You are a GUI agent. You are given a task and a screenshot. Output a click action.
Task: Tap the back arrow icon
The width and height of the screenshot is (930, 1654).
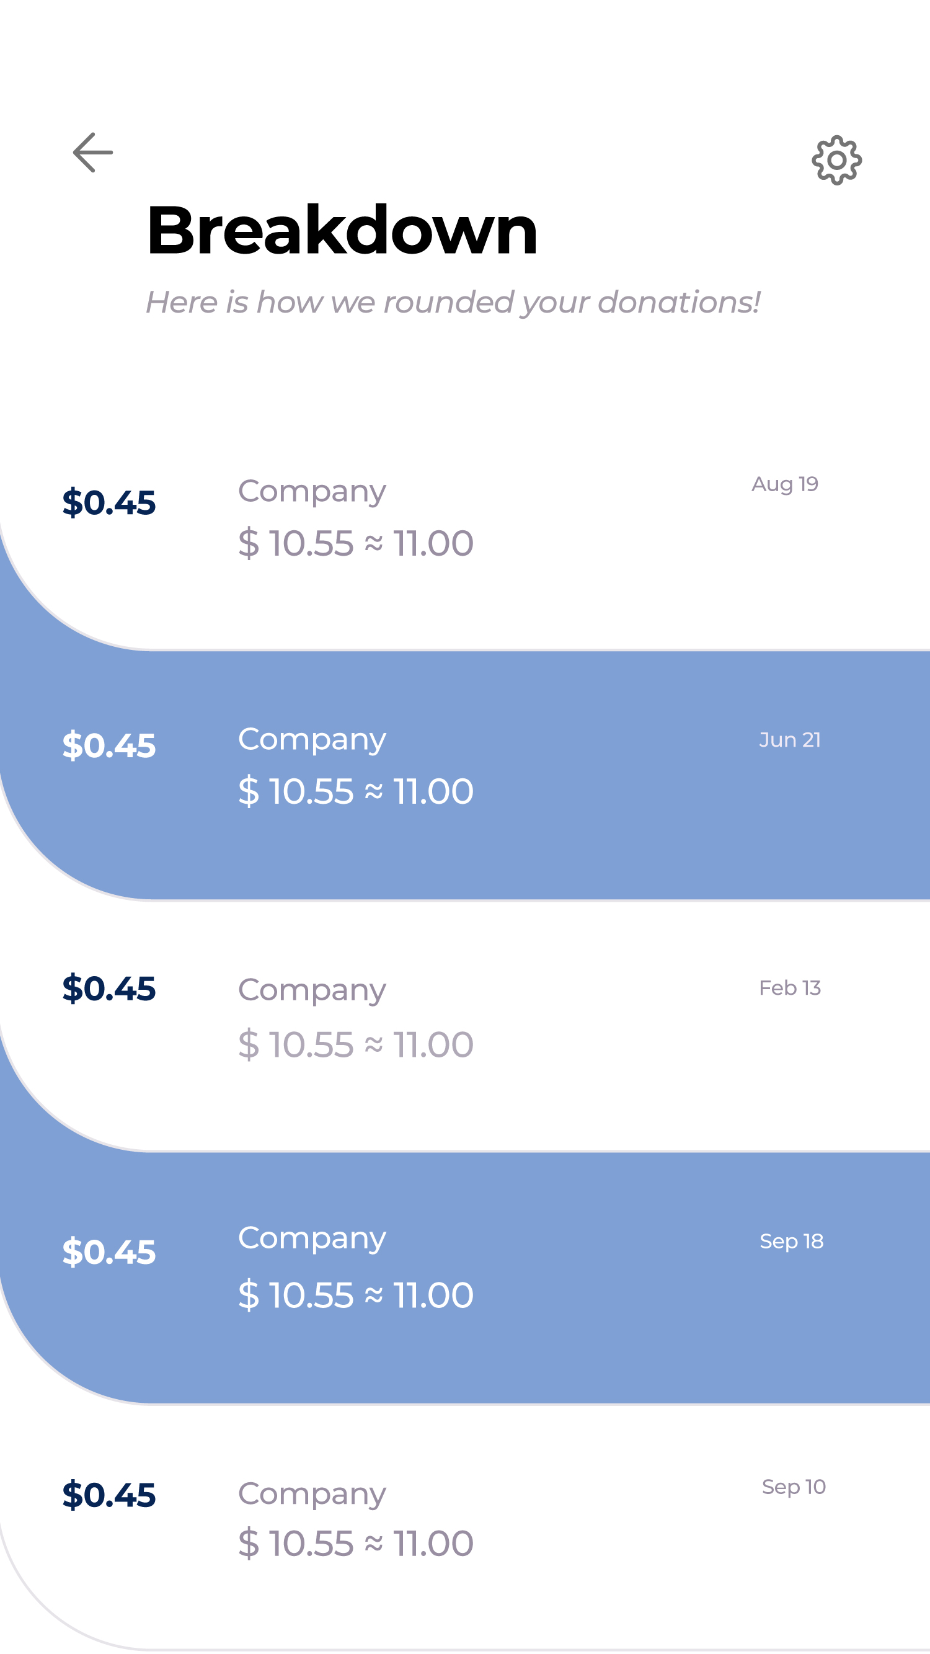coord(93,153)
